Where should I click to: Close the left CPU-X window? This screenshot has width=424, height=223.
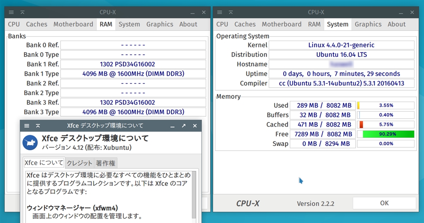click(x=204, y=12)
